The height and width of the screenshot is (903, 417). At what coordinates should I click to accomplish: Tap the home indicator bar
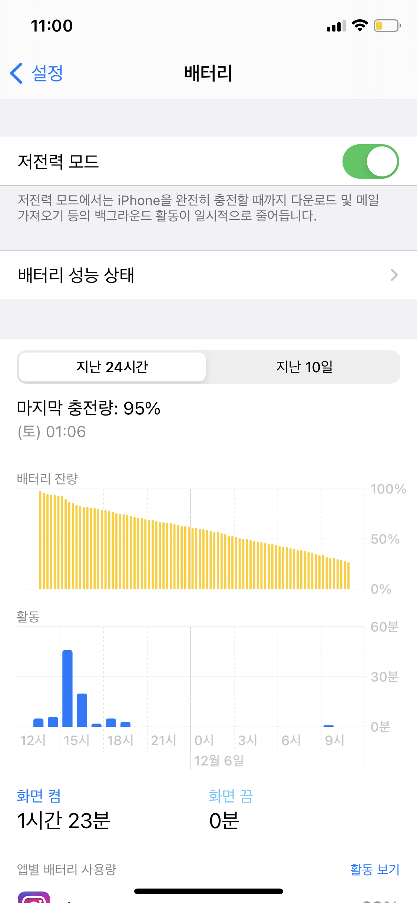click(x=209, y=891)
